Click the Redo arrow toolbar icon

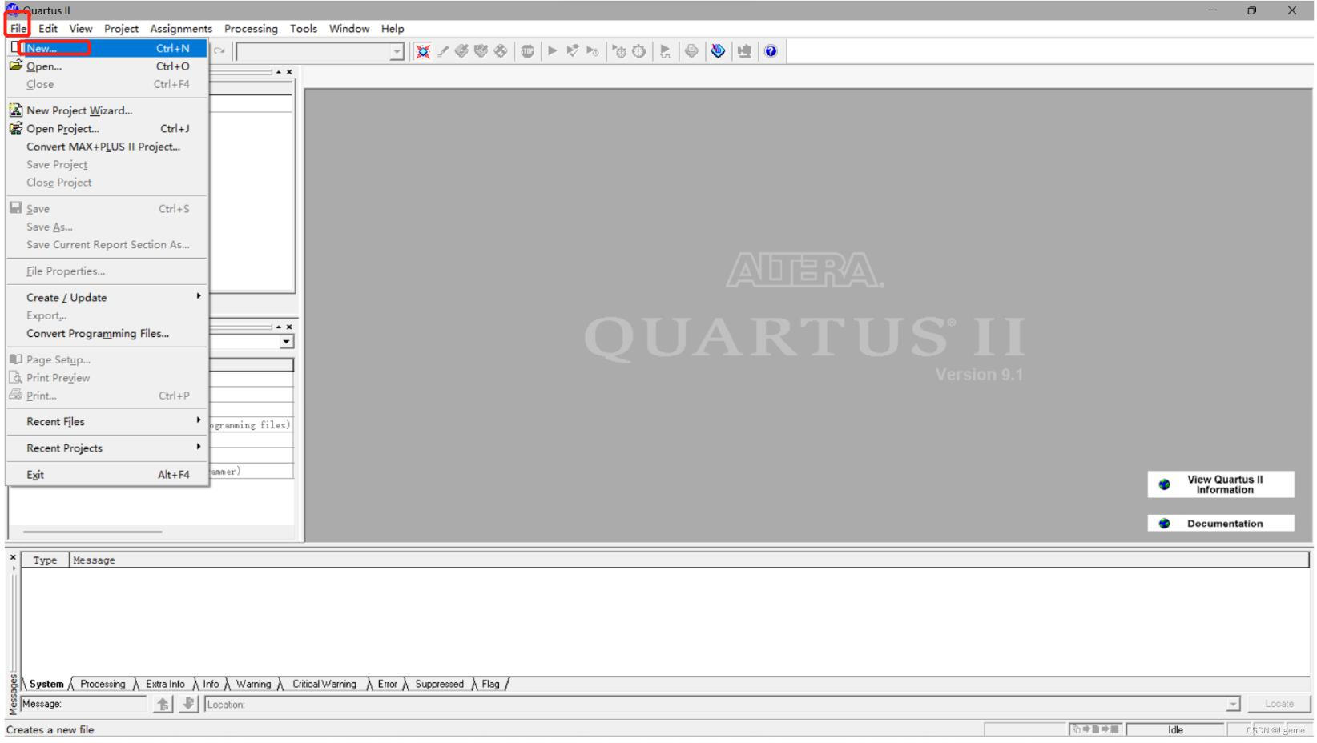[219, 51]
